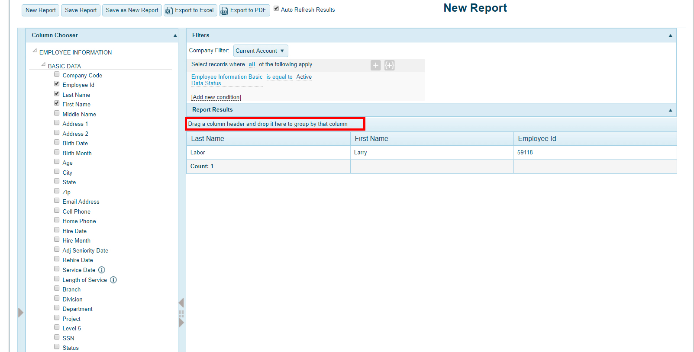
Task: Tick the Branch checkbox
Action: point(57,288)
